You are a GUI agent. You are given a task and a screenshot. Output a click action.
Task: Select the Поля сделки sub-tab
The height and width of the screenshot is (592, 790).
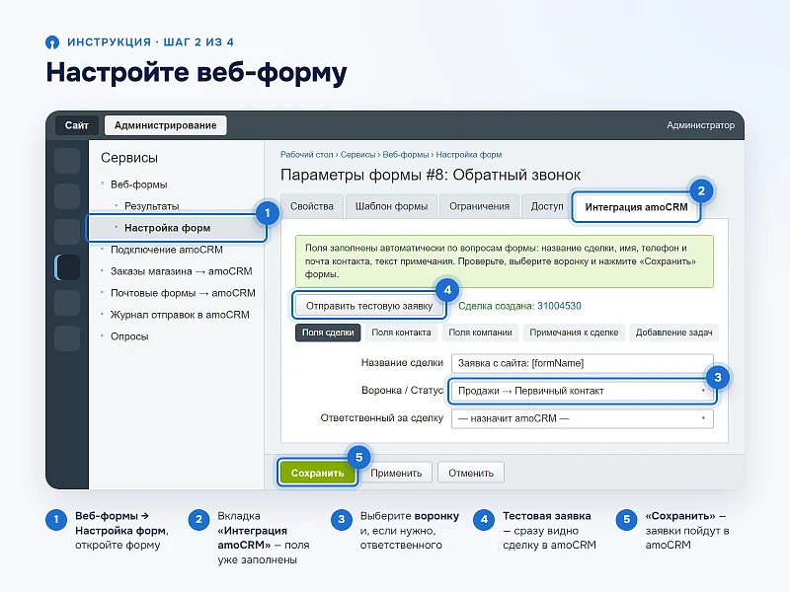coord(328,333)
